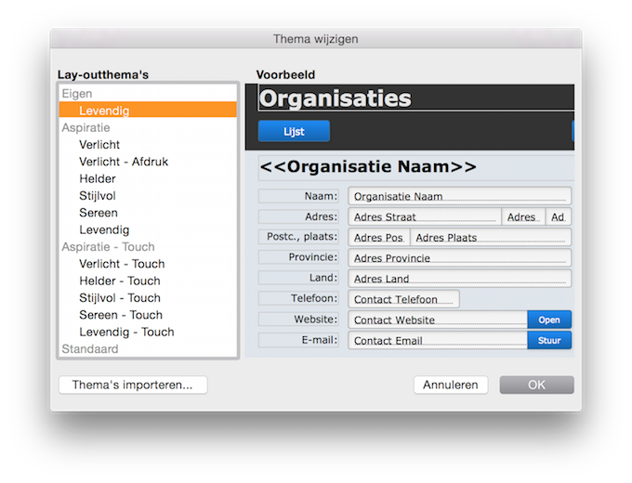
Task: Click the Organisaties header title in preview
Action: pyautogui.click(x=336, y=98)
